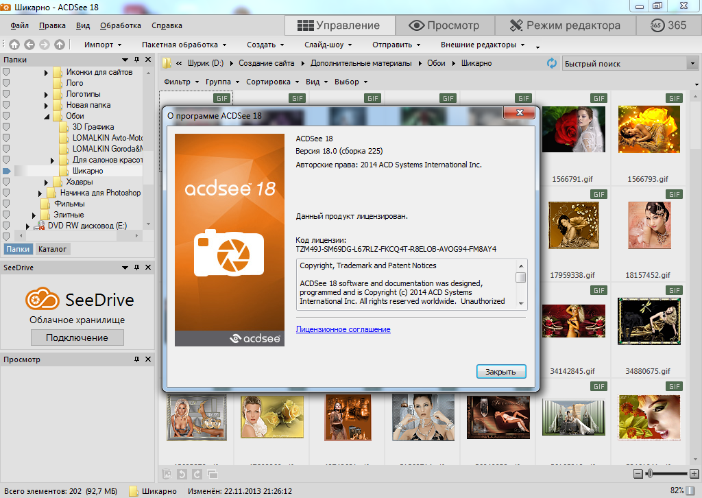Toggle easy-select marker for Иконки для сайтов
702x498 pixels.
point(6,72)
